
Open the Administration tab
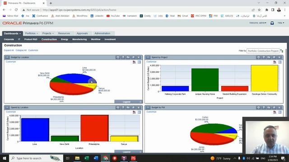point(103,33)
